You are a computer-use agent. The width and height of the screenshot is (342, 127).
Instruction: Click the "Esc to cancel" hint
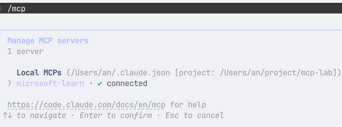195,115
